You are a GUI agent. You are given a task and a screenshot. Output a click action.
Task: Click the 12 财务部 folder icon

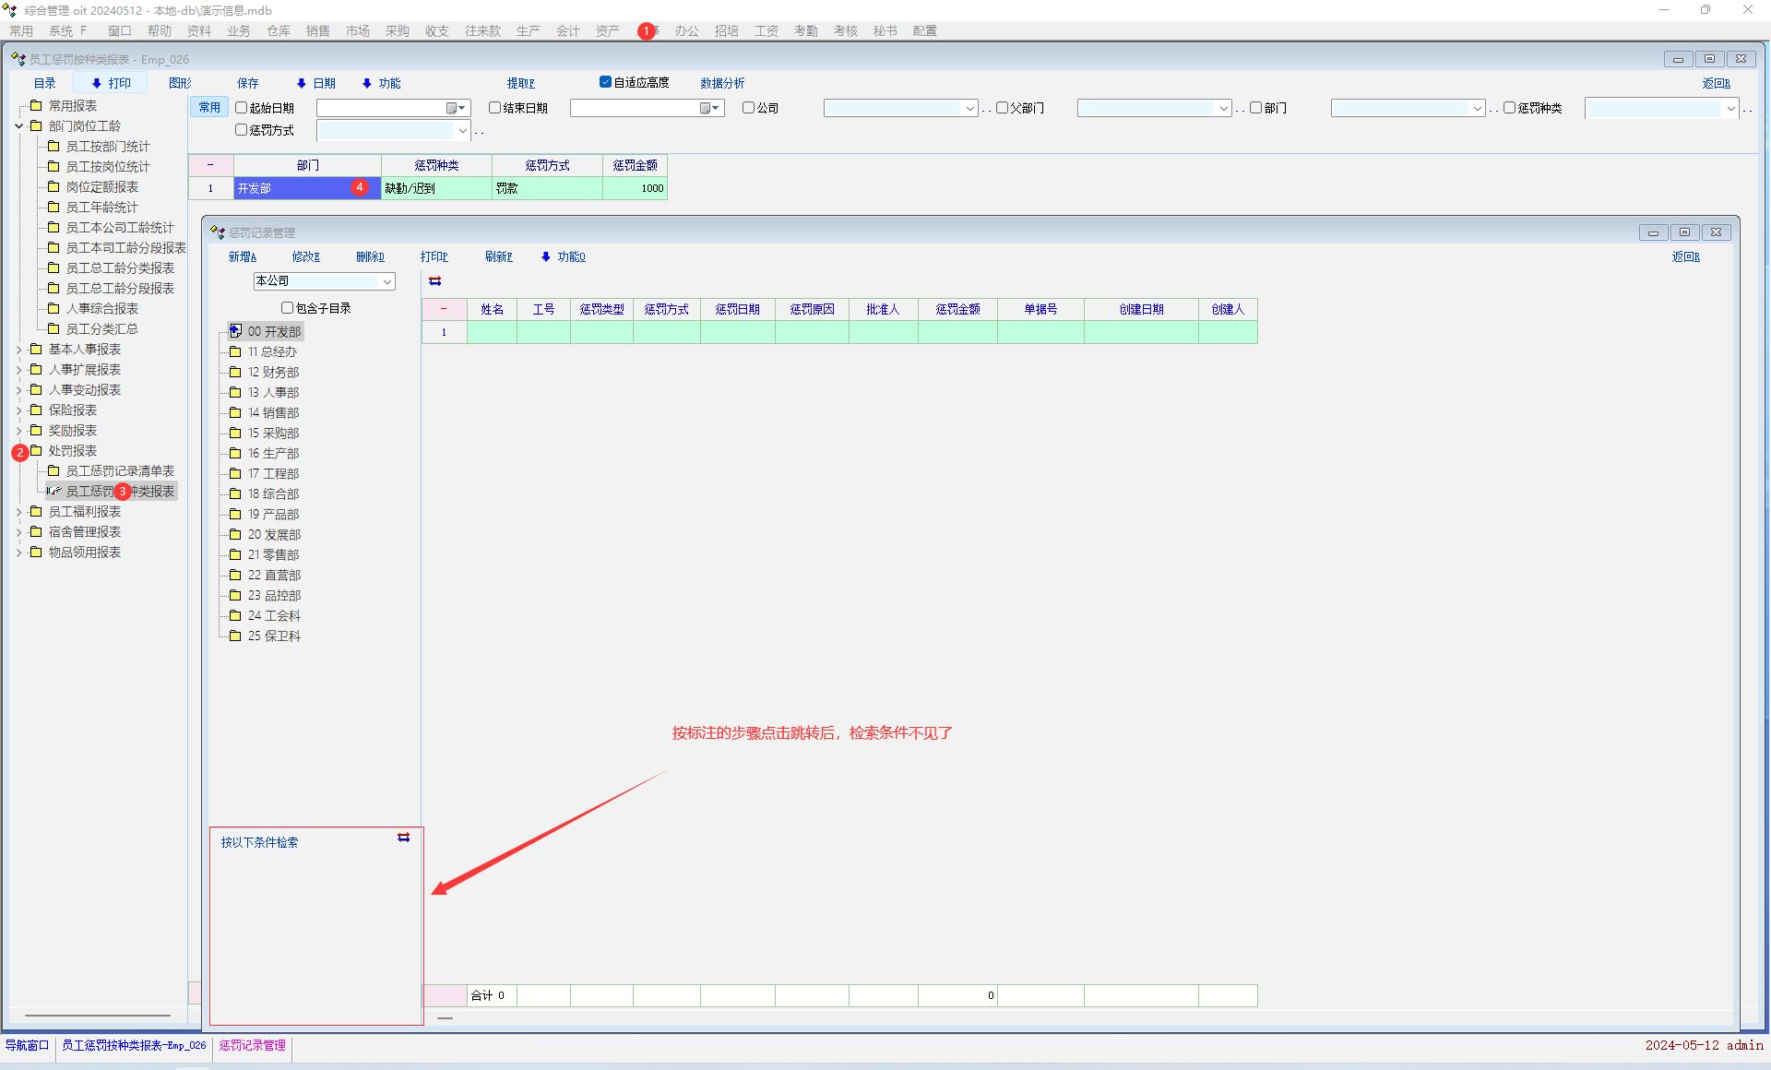pyautogui.click(x=235, y=372)
